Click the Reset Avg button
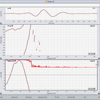Screen dimensions: 100x100 (x=28, y=97)
